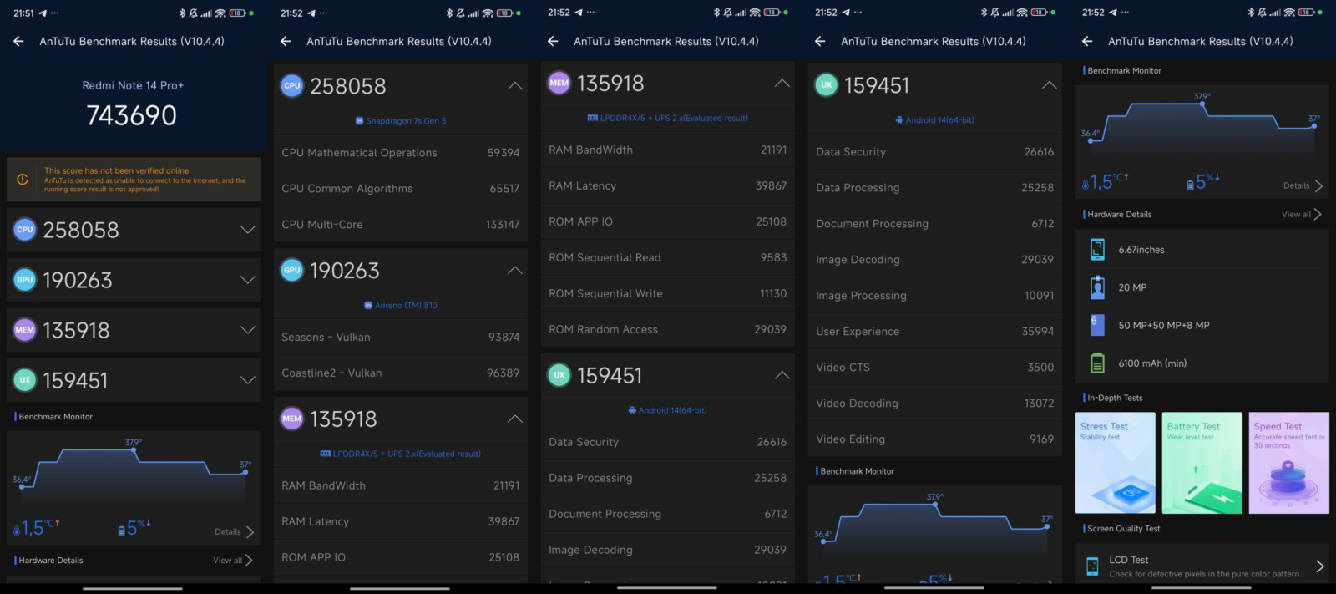This screenshot has width=1336, height=594.
Task: Tap the total score 743690
Action: click(132, 115)
